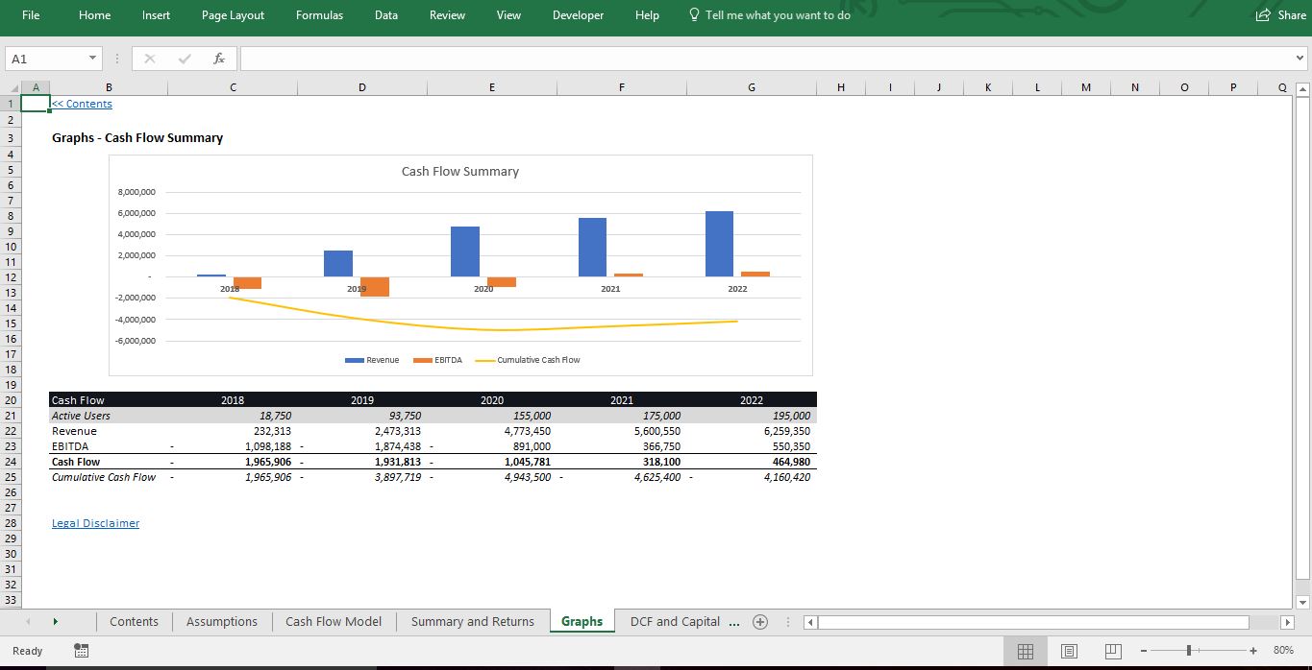Viewport: 1312px width, 670px height.
Task: Click the New Sheet plus button
Action: click(x=759, y=621)
